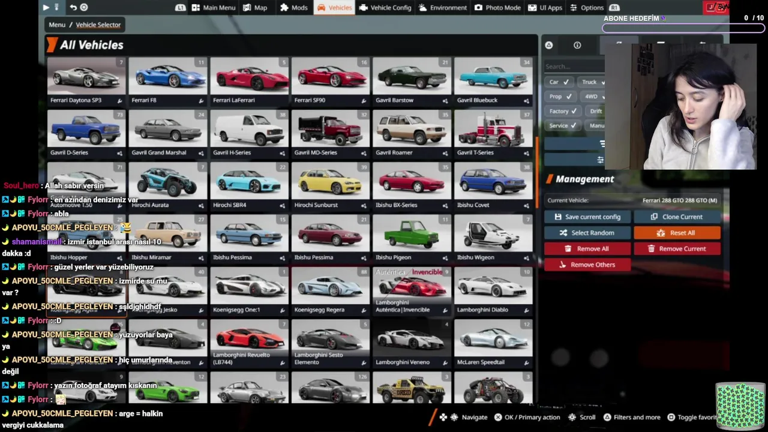Click the Remove Current button
768x432 pixels.
(x=677, y=248)
